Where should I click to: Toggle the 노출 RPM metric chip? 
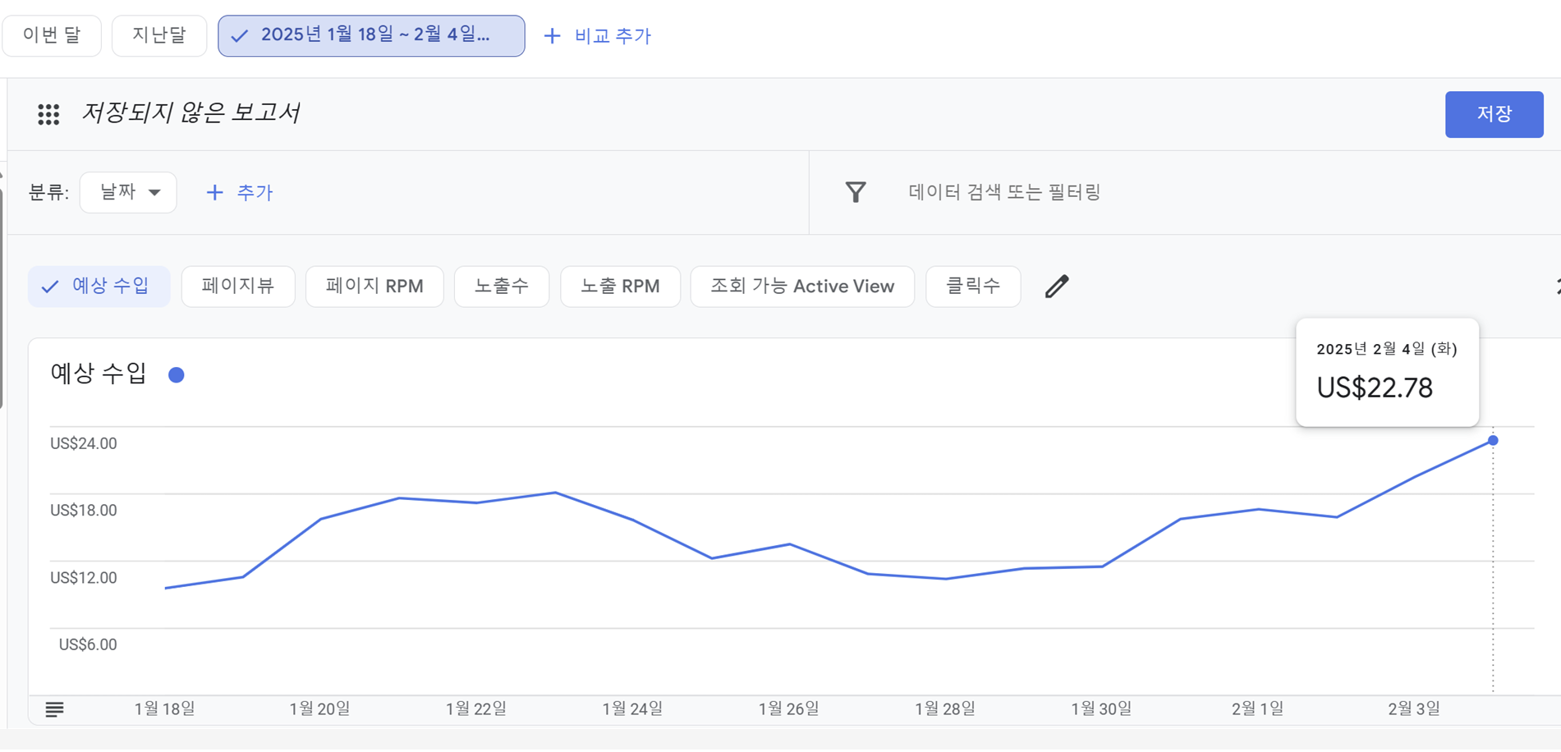click(x=620, y=287)
